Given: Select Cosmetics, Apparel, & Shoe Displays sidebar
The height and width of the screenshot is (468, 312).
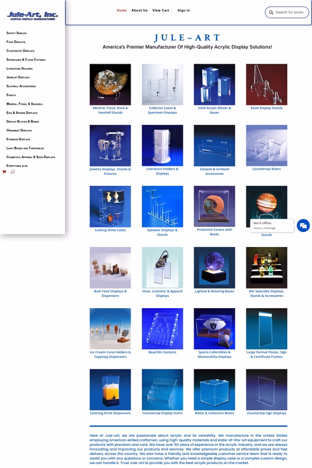Looking at the screenshot, I should point(31,157).
